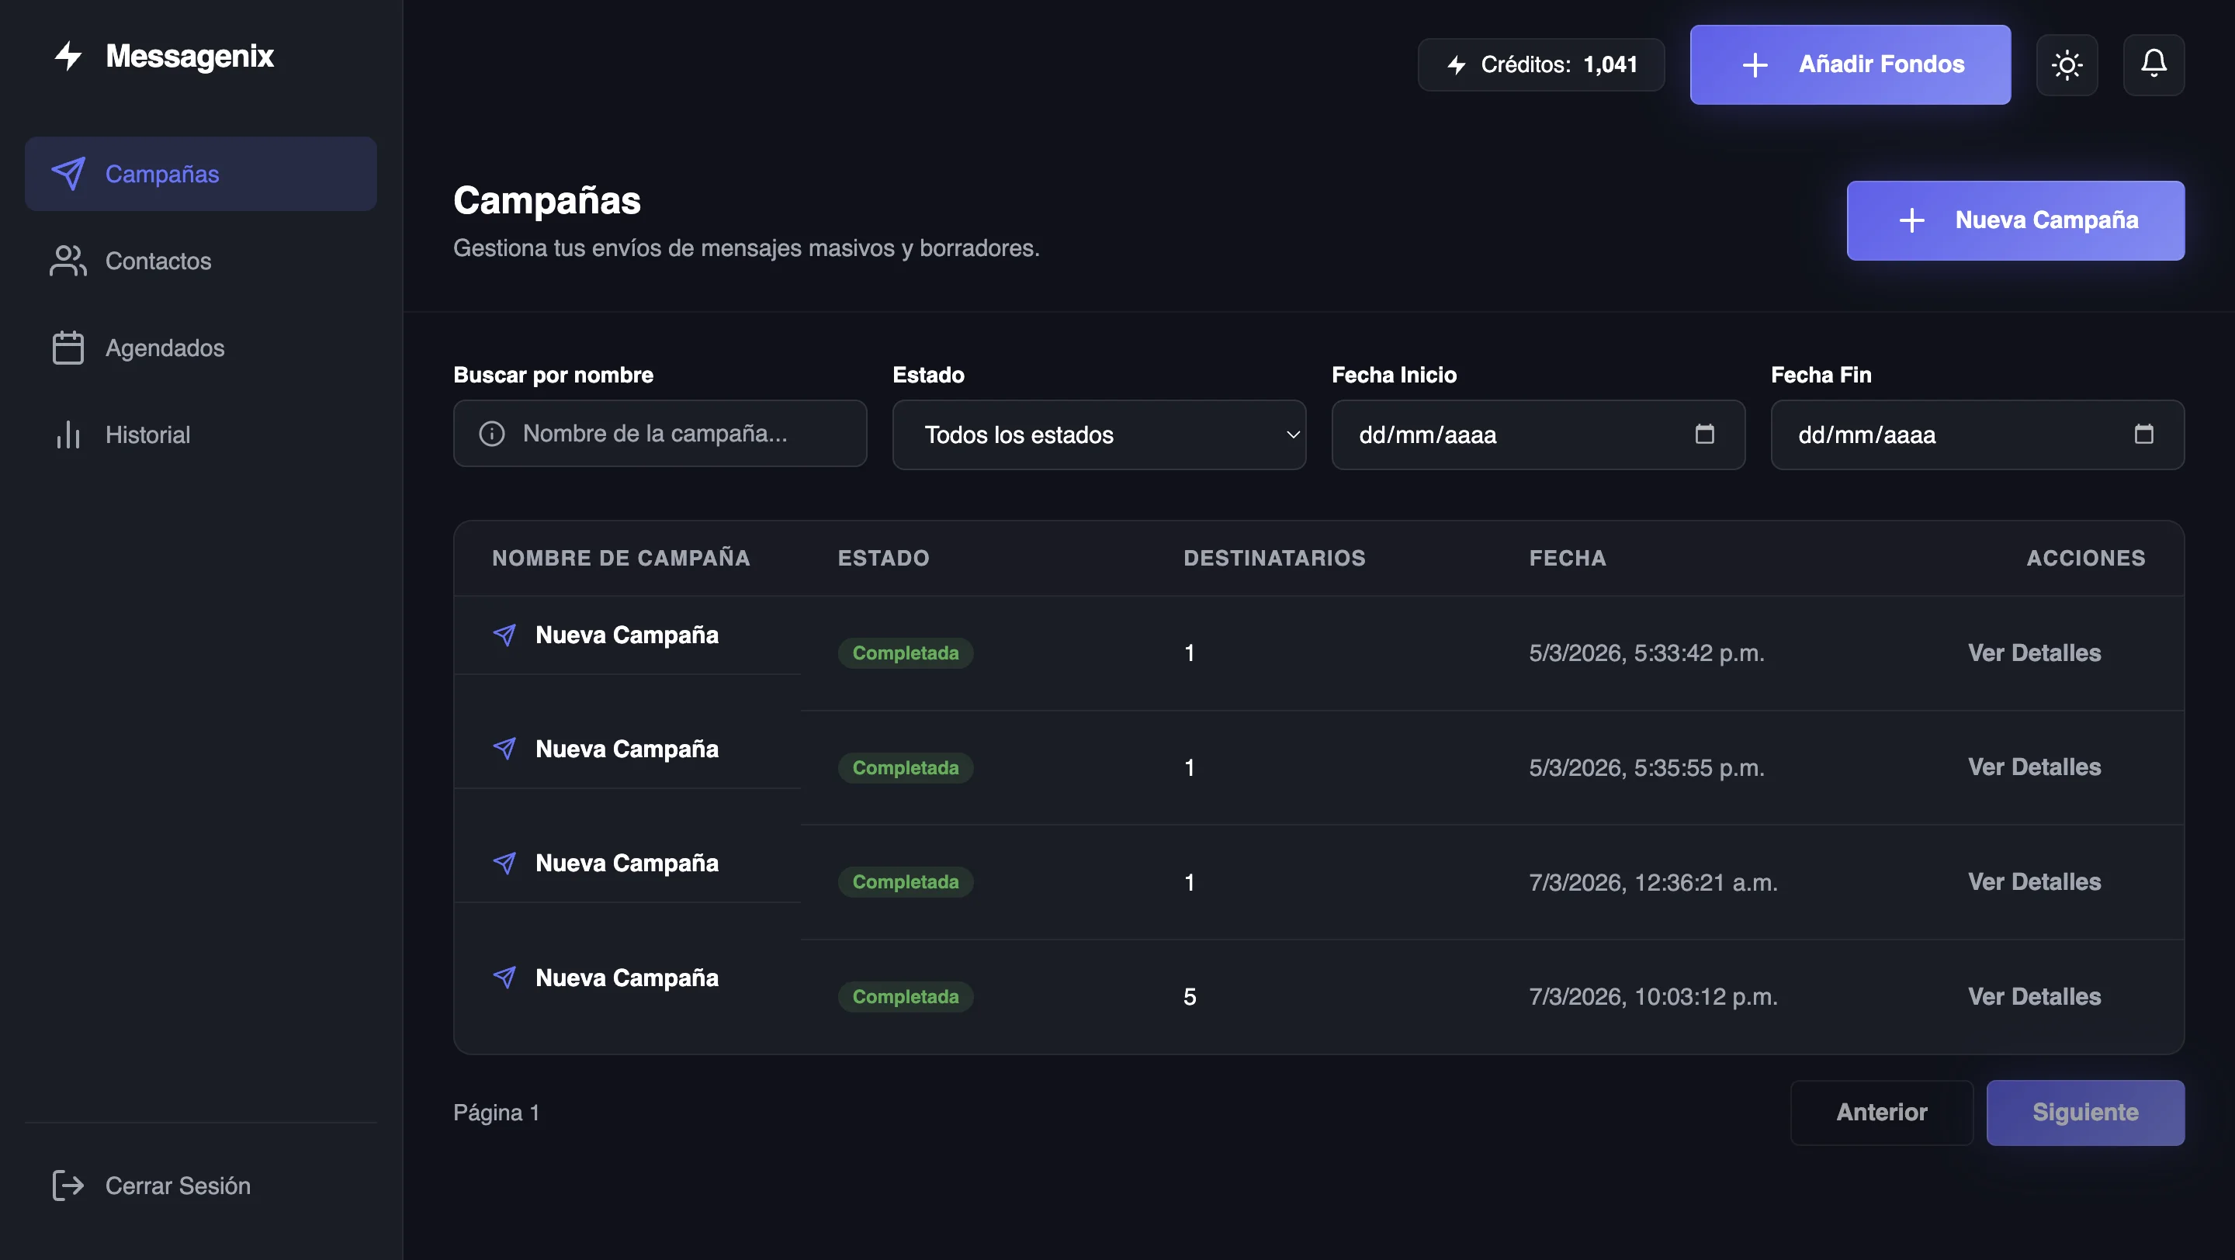The height and width of the screenshot is (1260, 2235).
Task: Go to the Contactos section
Action: [158, 261]
